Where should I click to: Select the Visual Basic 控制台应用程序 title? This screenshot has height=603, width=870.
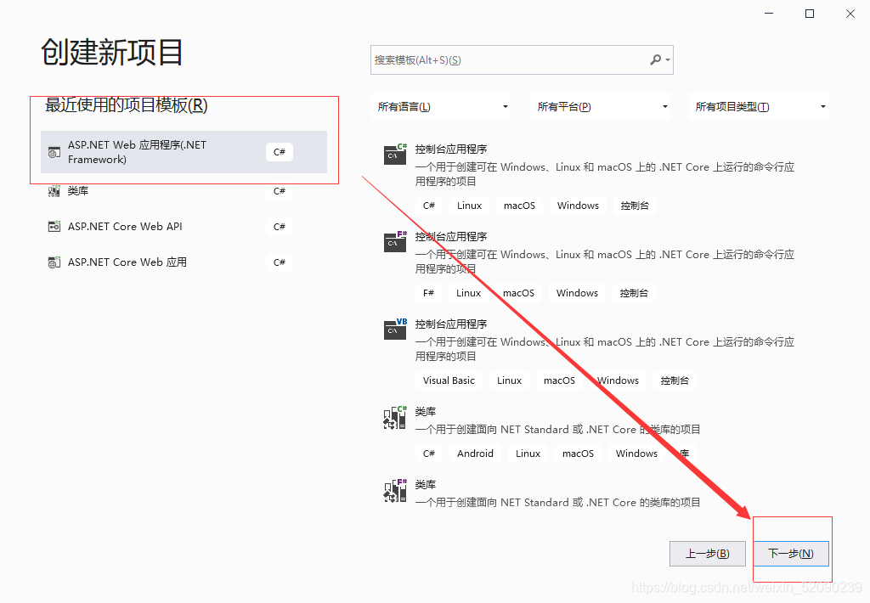click(x=450, y=324)
